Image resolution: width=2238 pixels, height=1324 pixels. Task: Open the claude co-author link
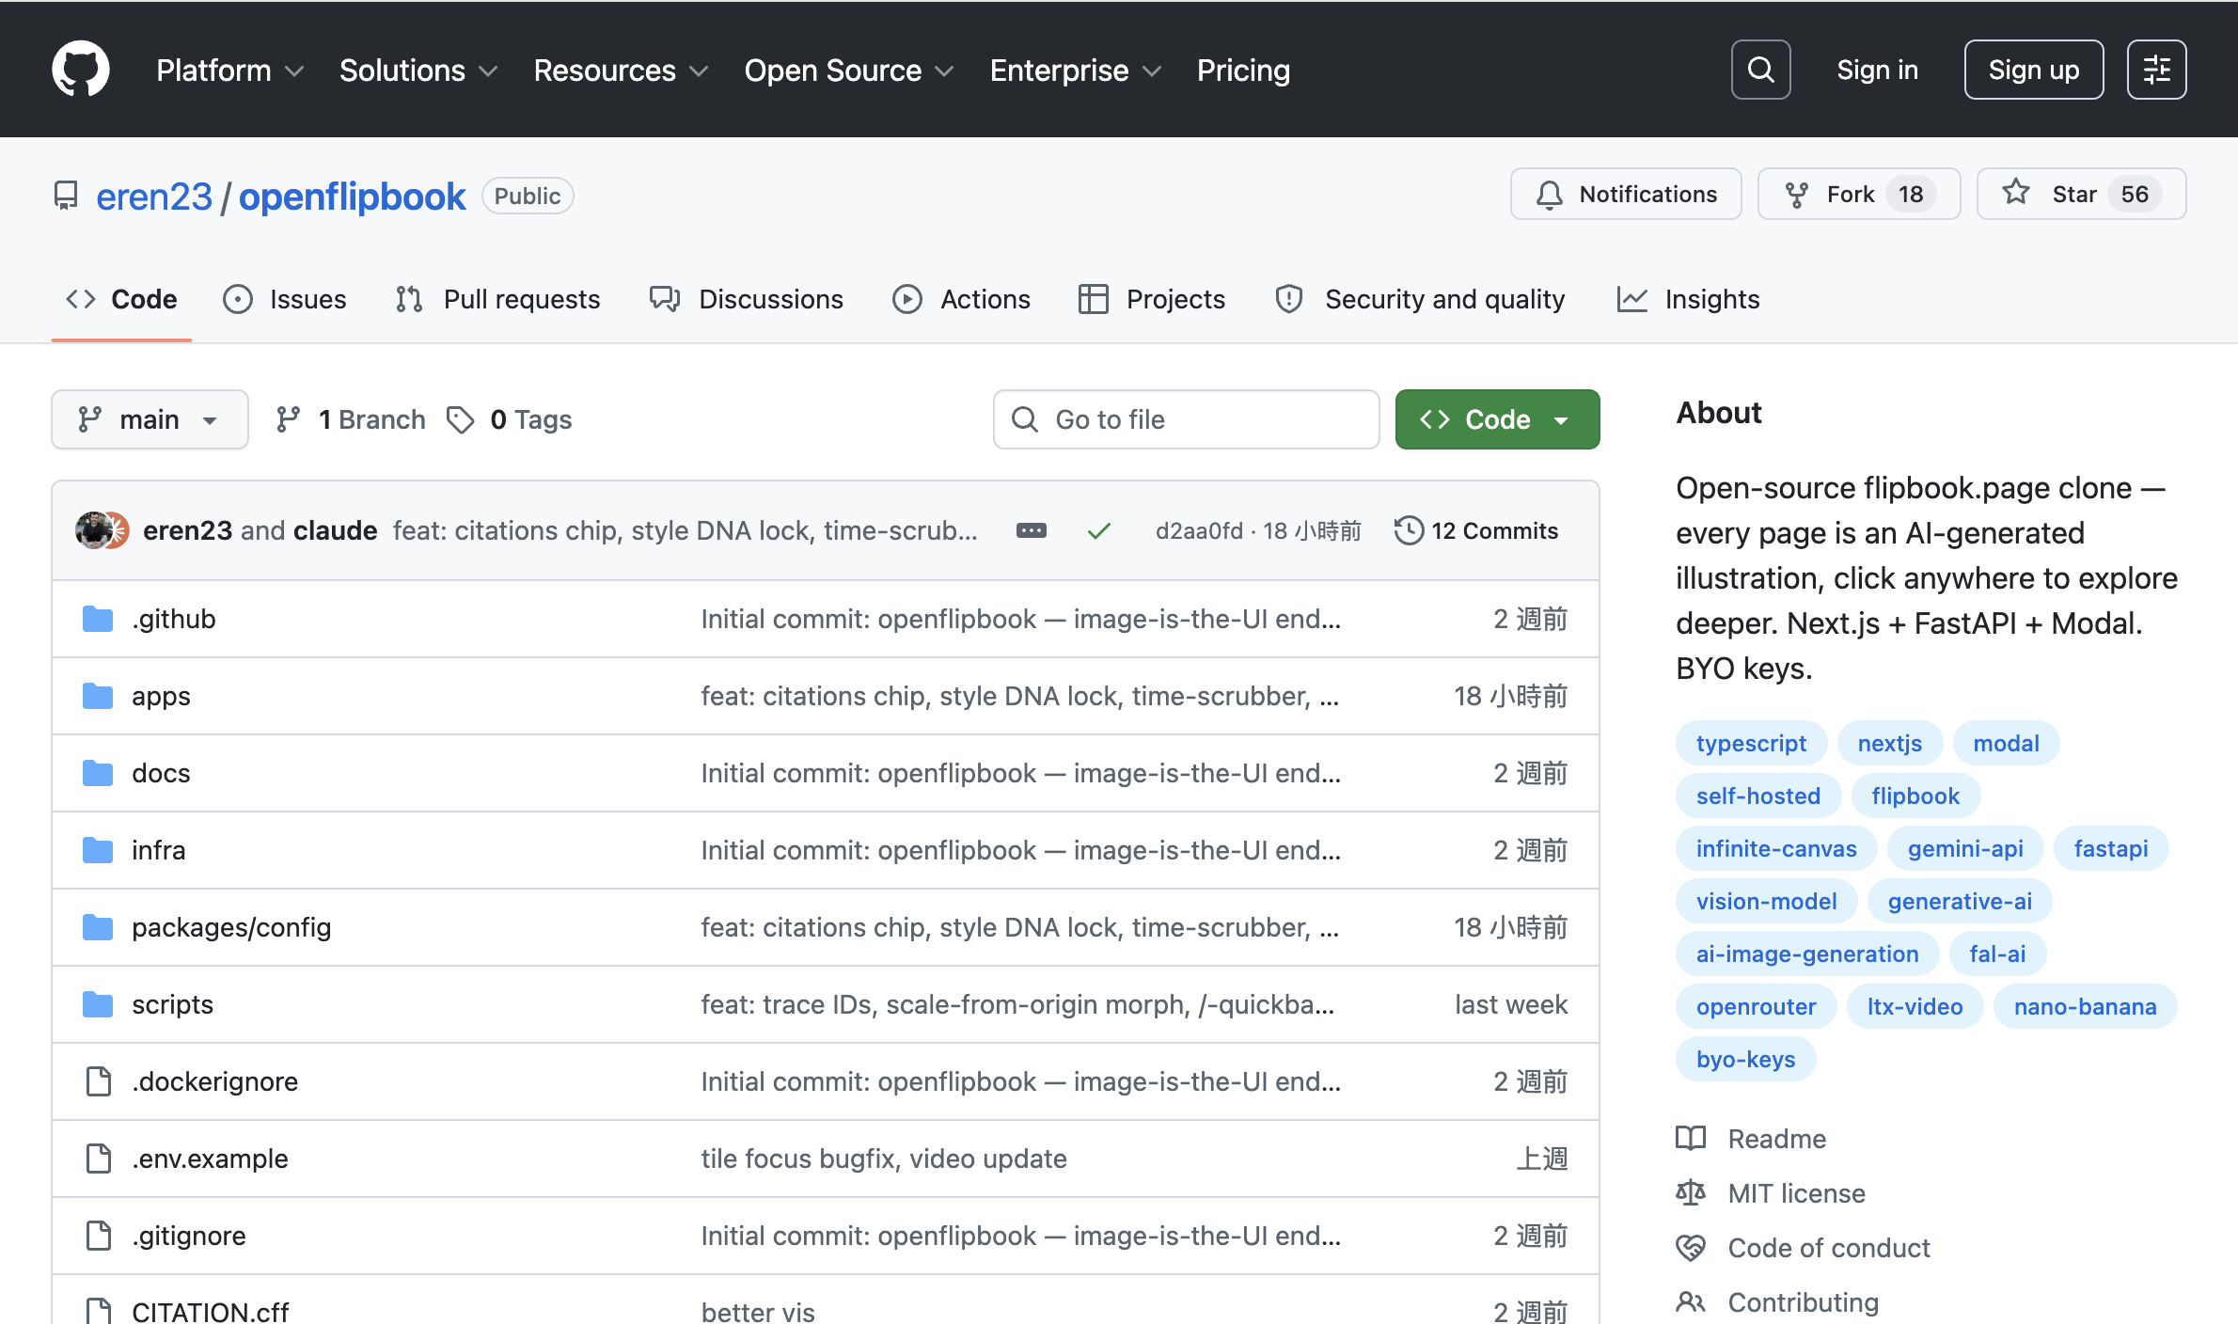click(x=335, y=530)
